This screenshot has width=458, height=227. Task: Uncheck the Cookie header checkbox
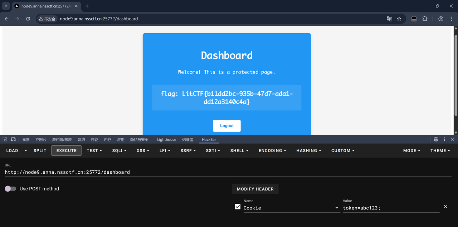pyautogui.click(x=238, y=207)
